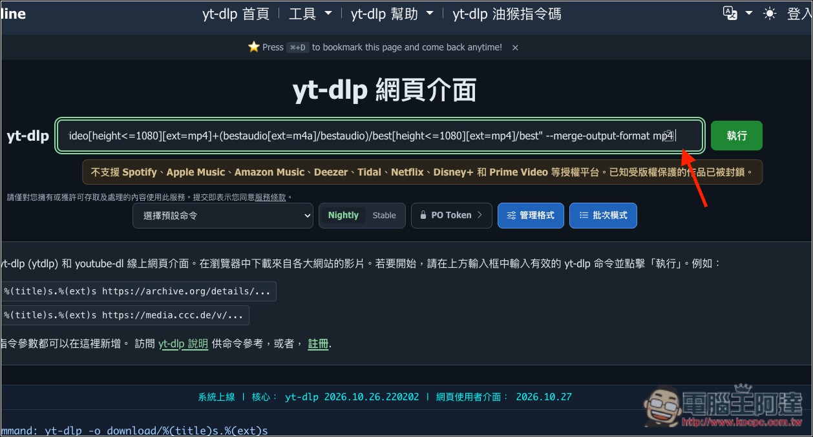Dismiss the bookmark tip banner
Image resolution: width=813 pixels, height=437 pixels.
(515, 47)
